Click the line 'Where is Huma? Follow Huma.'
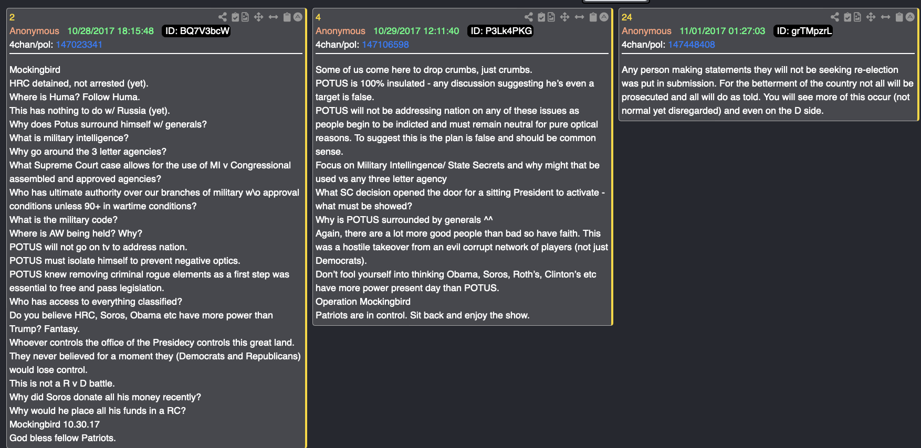Viewport: 921px width, 448px height. click(x=75, y=97)
